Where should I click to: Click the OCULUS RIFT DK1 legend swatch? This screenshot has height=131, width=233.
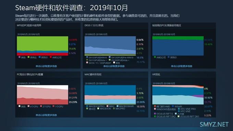[x=179, y=116]
